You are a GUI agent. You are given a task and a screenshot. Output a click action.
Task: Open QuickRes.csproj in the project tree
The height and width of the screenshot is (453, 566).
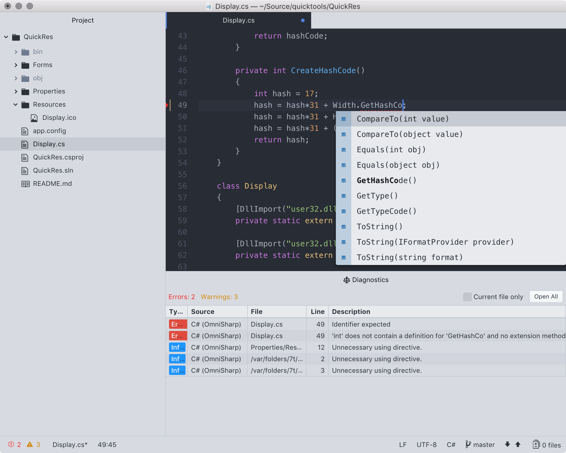pyautogui.click(x=58, y=157)
